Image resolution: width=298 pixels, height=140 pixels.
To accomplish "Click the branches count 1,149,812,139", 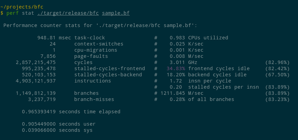I will (x=36, y=93).
